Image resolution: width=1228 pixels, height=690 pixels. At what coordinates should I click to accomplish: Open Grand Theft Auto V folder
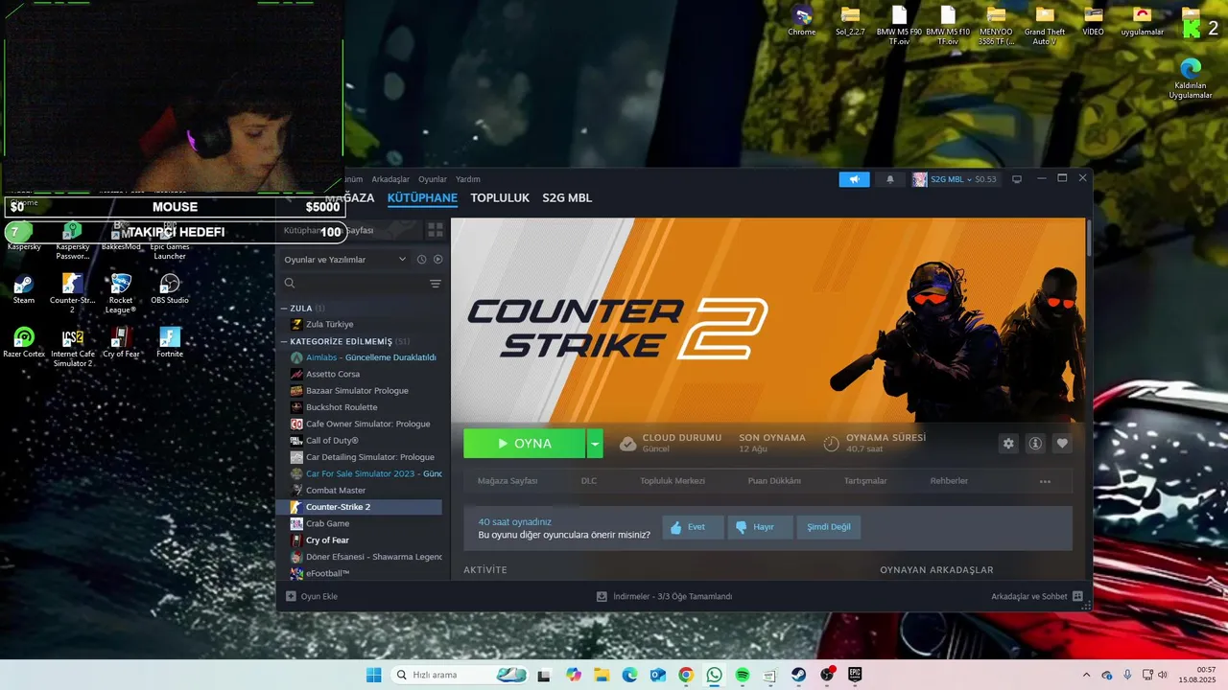coord(1045,26)
